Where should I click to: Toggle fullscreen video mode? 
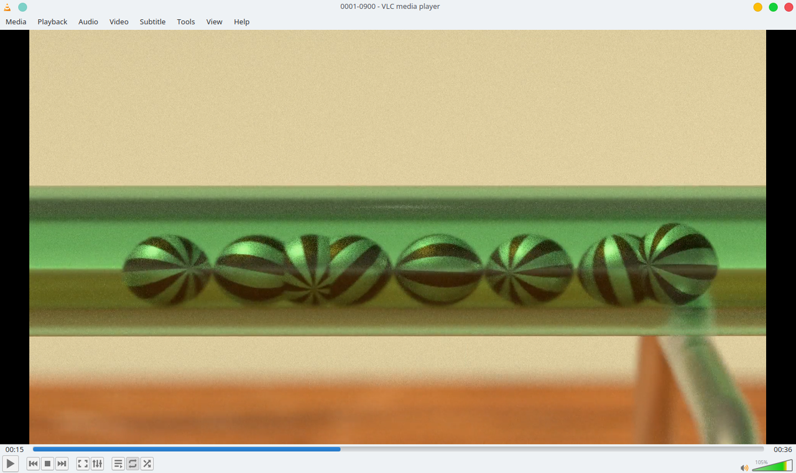tap(83, 464)
